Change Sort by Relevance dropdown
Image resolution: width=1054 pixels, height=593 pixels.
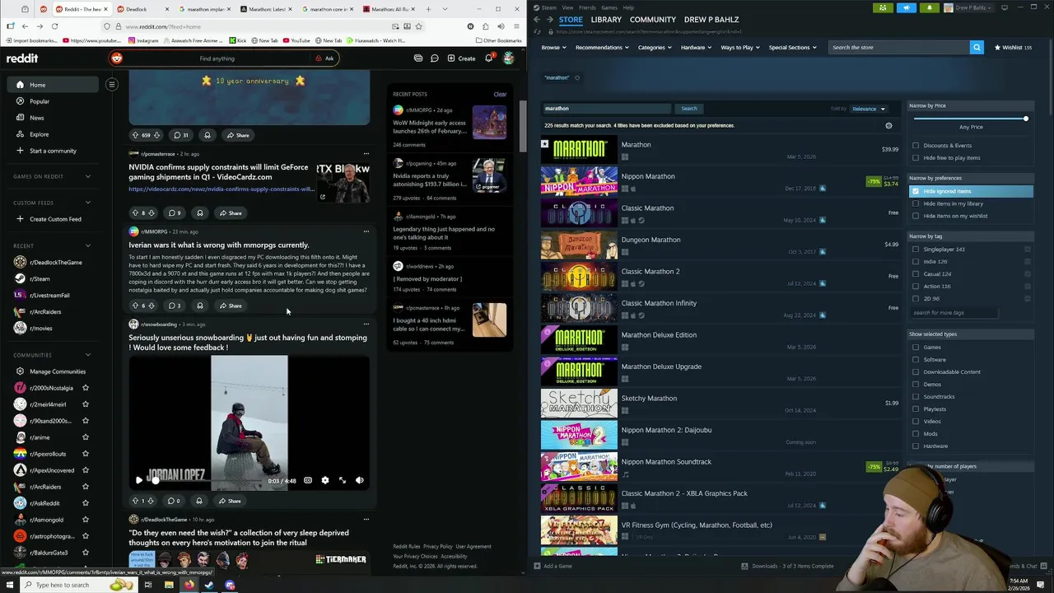pos(869,109)
